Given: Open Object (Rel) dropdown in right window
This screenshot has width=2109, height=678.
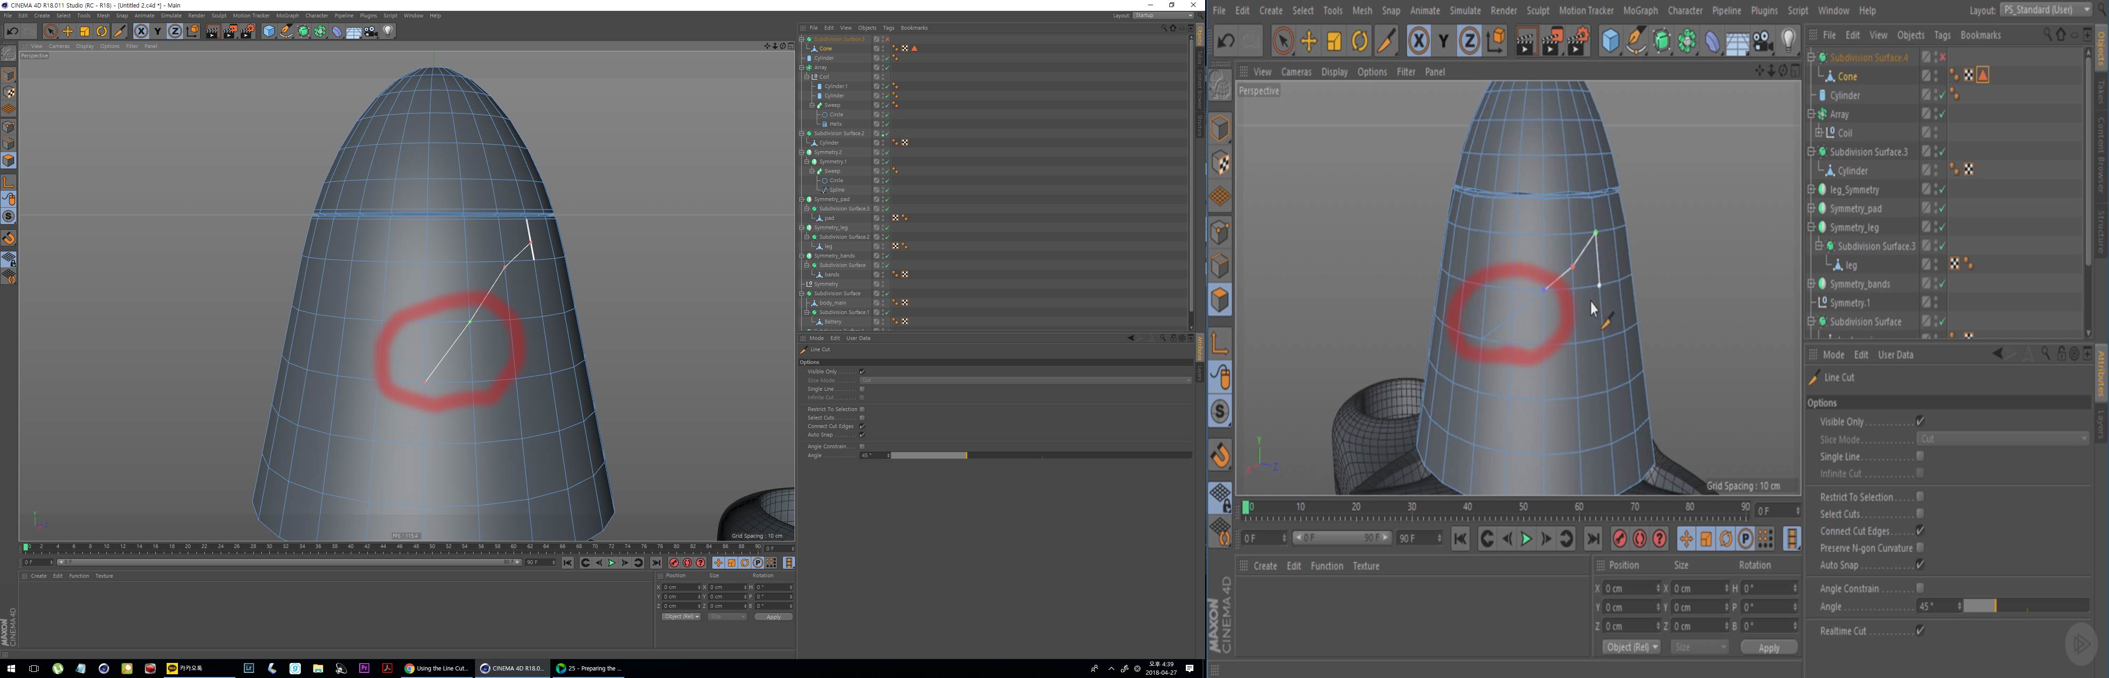Looking at the screenshot, I should [x=1631, y=647].
